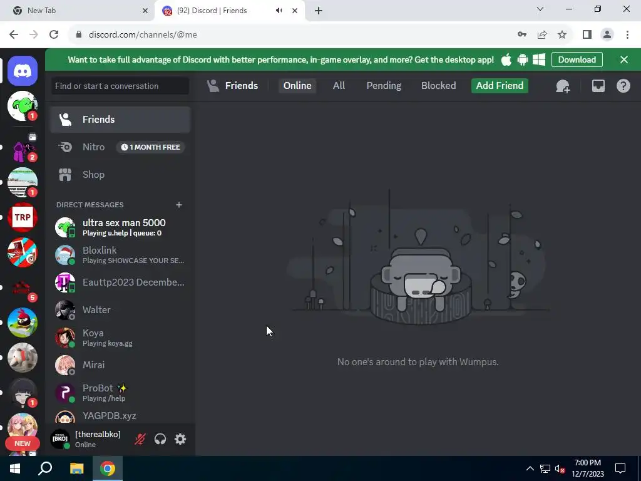Open the Windows Start menu
The image size is (641, 481).
pos(15,468)
